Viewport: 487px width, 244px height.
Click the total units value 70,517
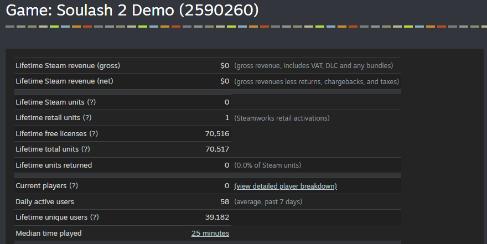217,149
